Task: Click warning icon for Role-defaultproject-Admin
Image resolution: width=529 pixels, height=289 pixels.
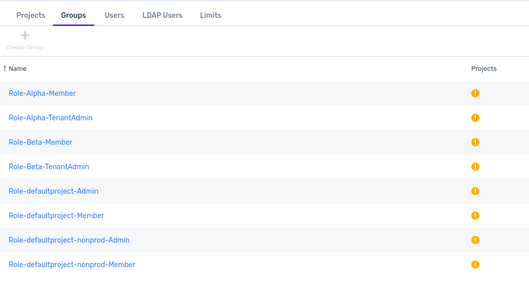Action: [475, 191]
